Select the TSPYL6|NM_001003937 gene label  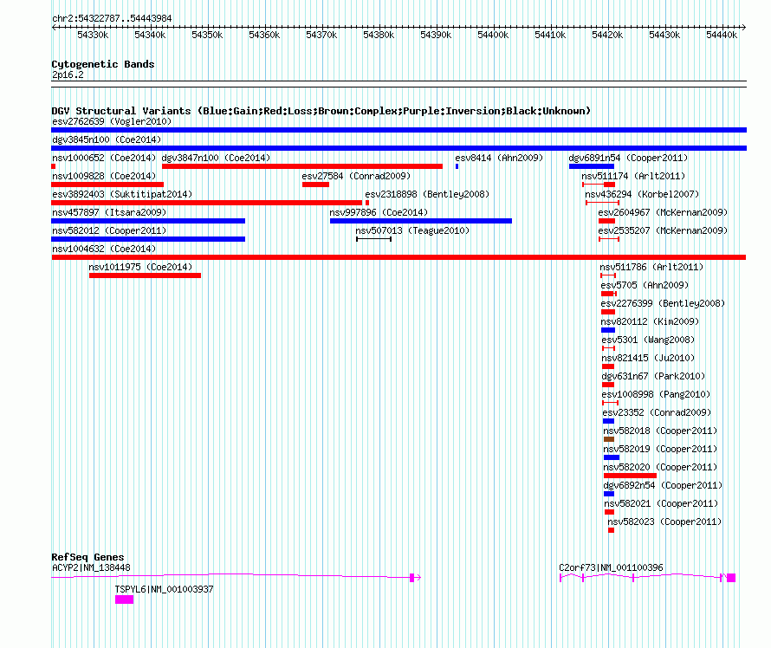[x=165, y=589]
